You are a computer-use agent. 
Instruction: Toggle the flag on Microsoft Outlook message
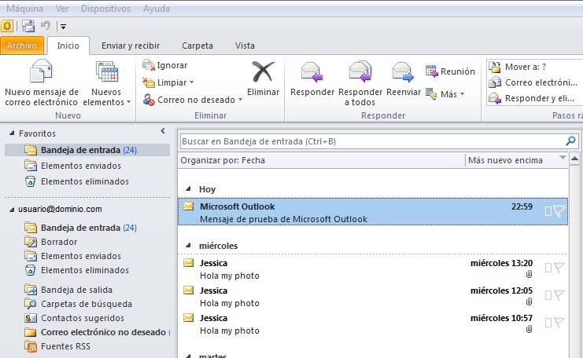coord(559,210)
